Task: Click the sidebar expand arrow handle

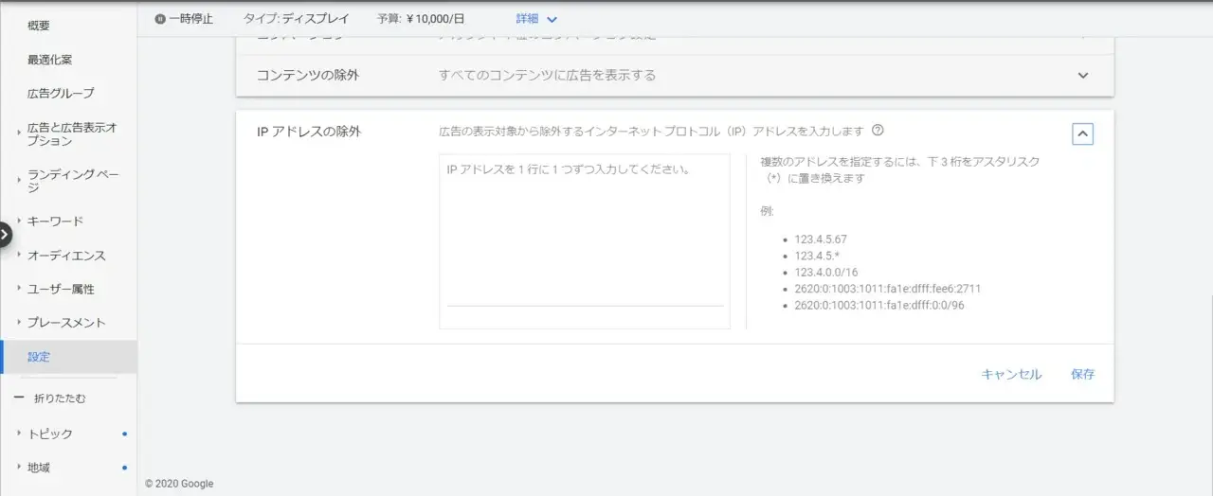Action: point(5,234)
